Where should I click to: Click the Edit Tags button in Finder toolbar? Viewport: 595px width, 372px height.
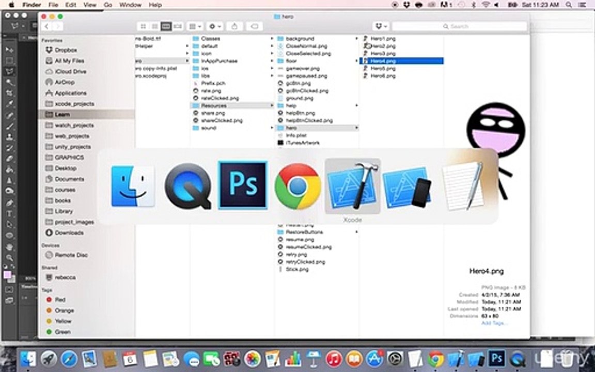[x=255, y=26]
